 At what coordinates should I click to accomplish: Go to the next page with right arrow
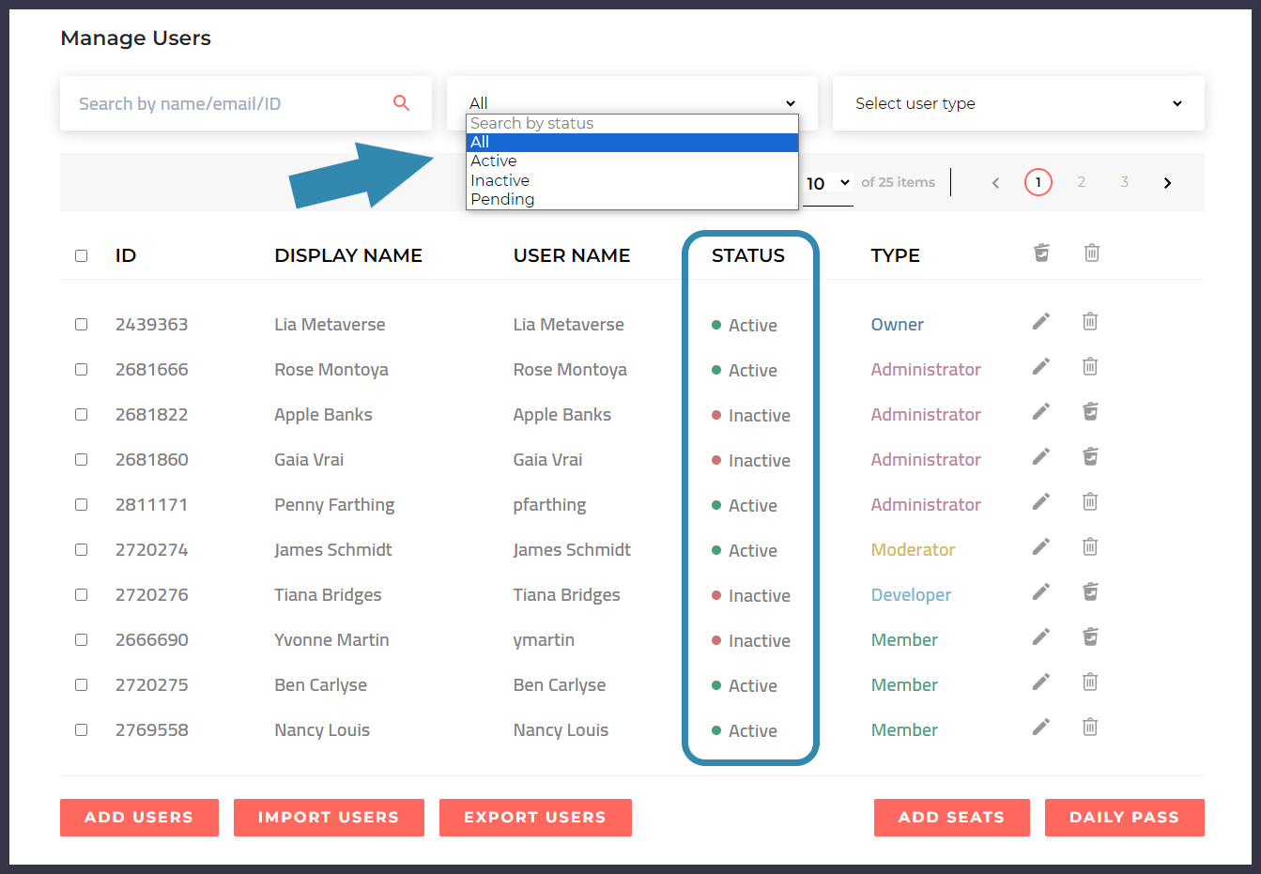1167,183
